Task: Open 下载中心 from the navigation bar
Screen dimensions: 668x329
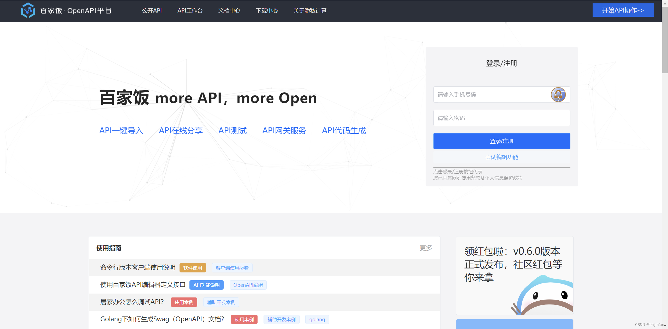Action: point(267,11)
